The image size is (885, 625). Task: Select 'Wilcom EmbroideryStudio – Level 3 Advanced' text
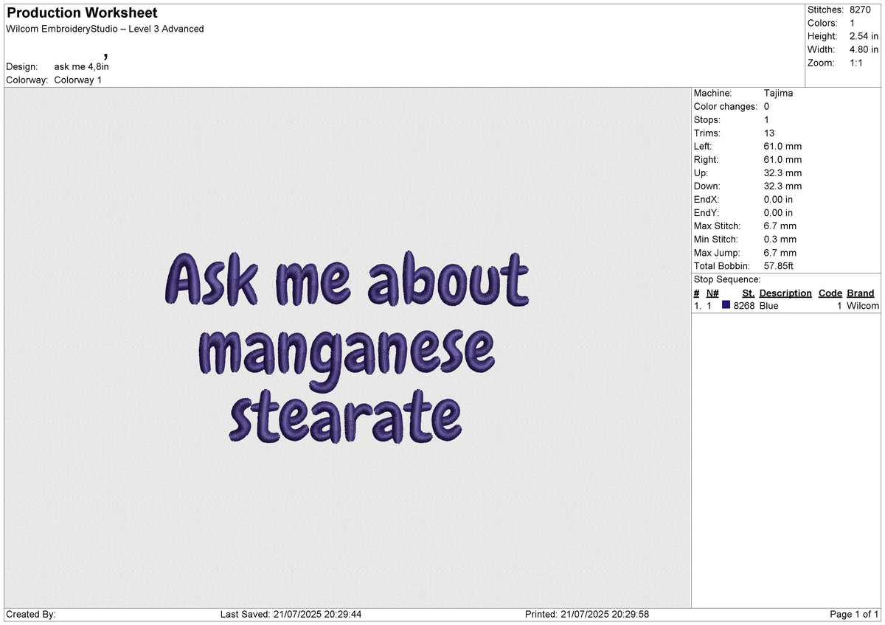(105, 29)
